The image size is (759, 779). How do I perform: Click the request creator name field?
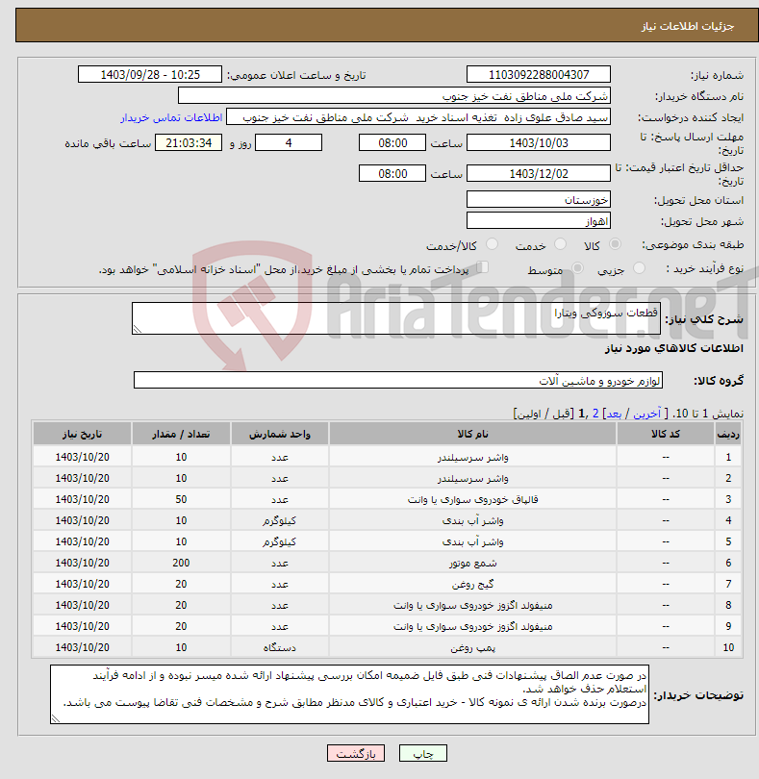point(418,117)
